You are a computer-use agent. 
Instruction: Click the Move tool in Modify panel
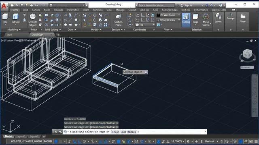[95, 15]
